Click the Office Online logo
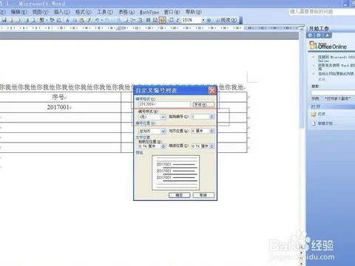355x266 pixels. (328, 46)
